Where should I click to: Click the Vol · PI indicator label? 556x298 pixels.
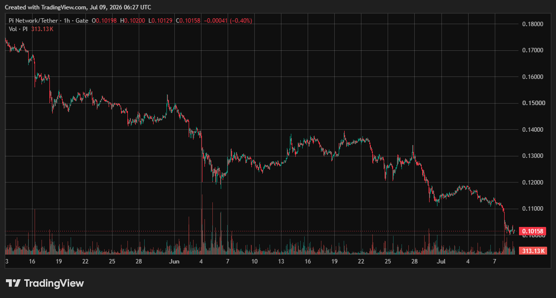18,29
